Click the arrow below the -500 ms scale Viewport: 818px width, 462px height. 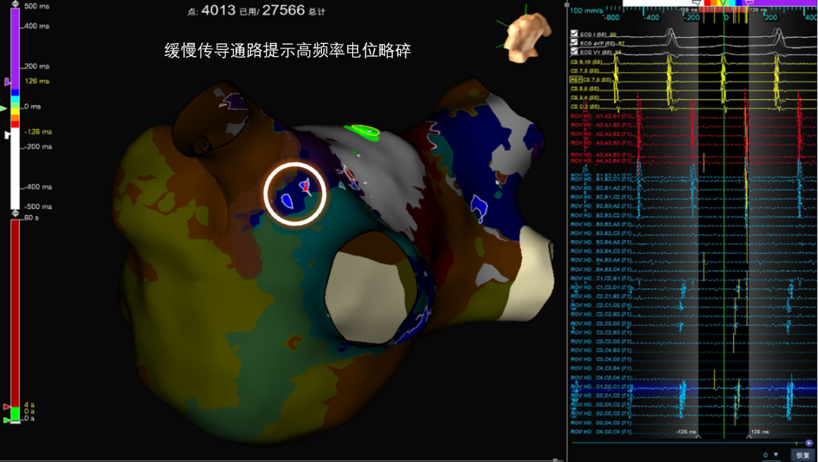pos(15,214)
